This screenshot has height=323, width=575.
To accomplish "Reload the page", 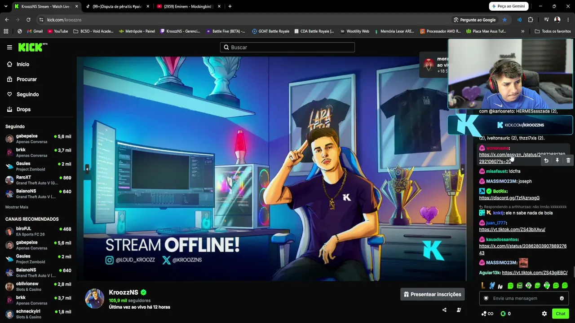I will (28, 20).
